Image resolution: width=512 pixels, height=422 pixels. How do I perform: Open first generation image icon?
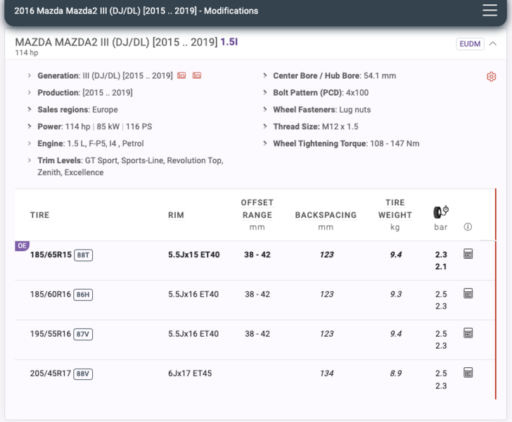coord(181,76)
